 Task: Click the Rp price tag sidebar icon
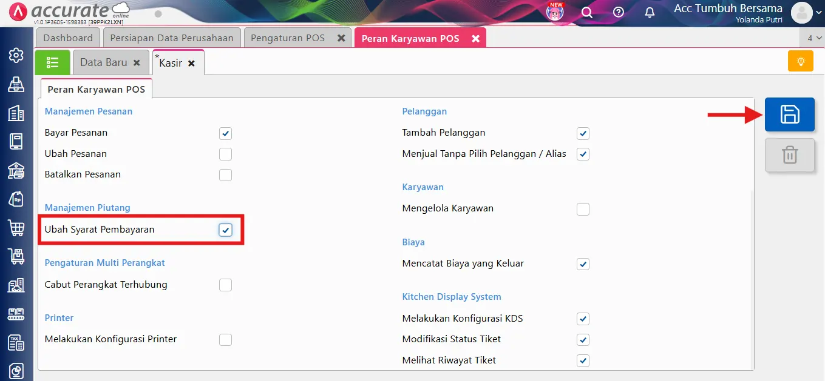coord(16,199)
